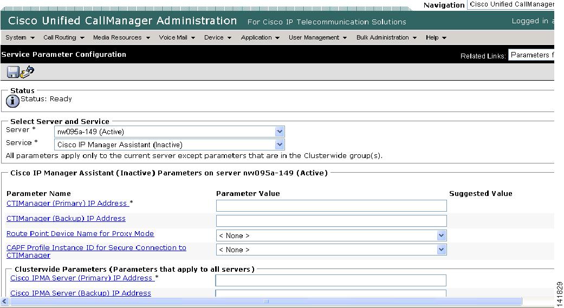Viewport: 564px width, 308px height.
Task: Click the 'Suggested Value' column header
Action: coord(481,193)
